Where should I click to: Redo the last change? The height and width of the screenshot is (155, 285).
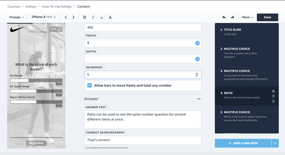(x=232, y=17)
